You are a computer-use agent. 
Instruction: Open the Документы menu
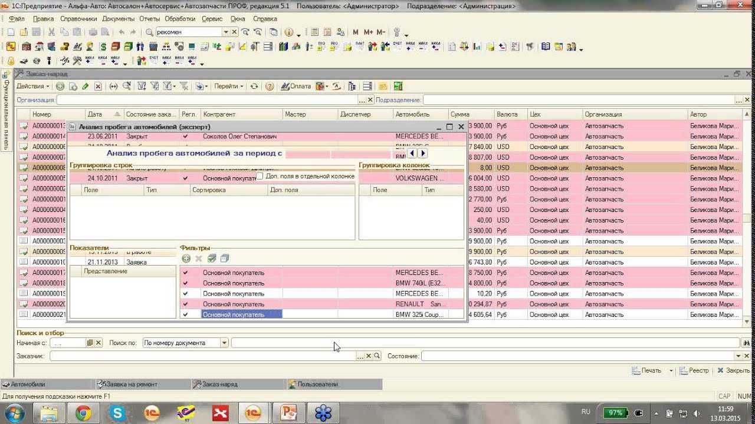pos(118,19)
